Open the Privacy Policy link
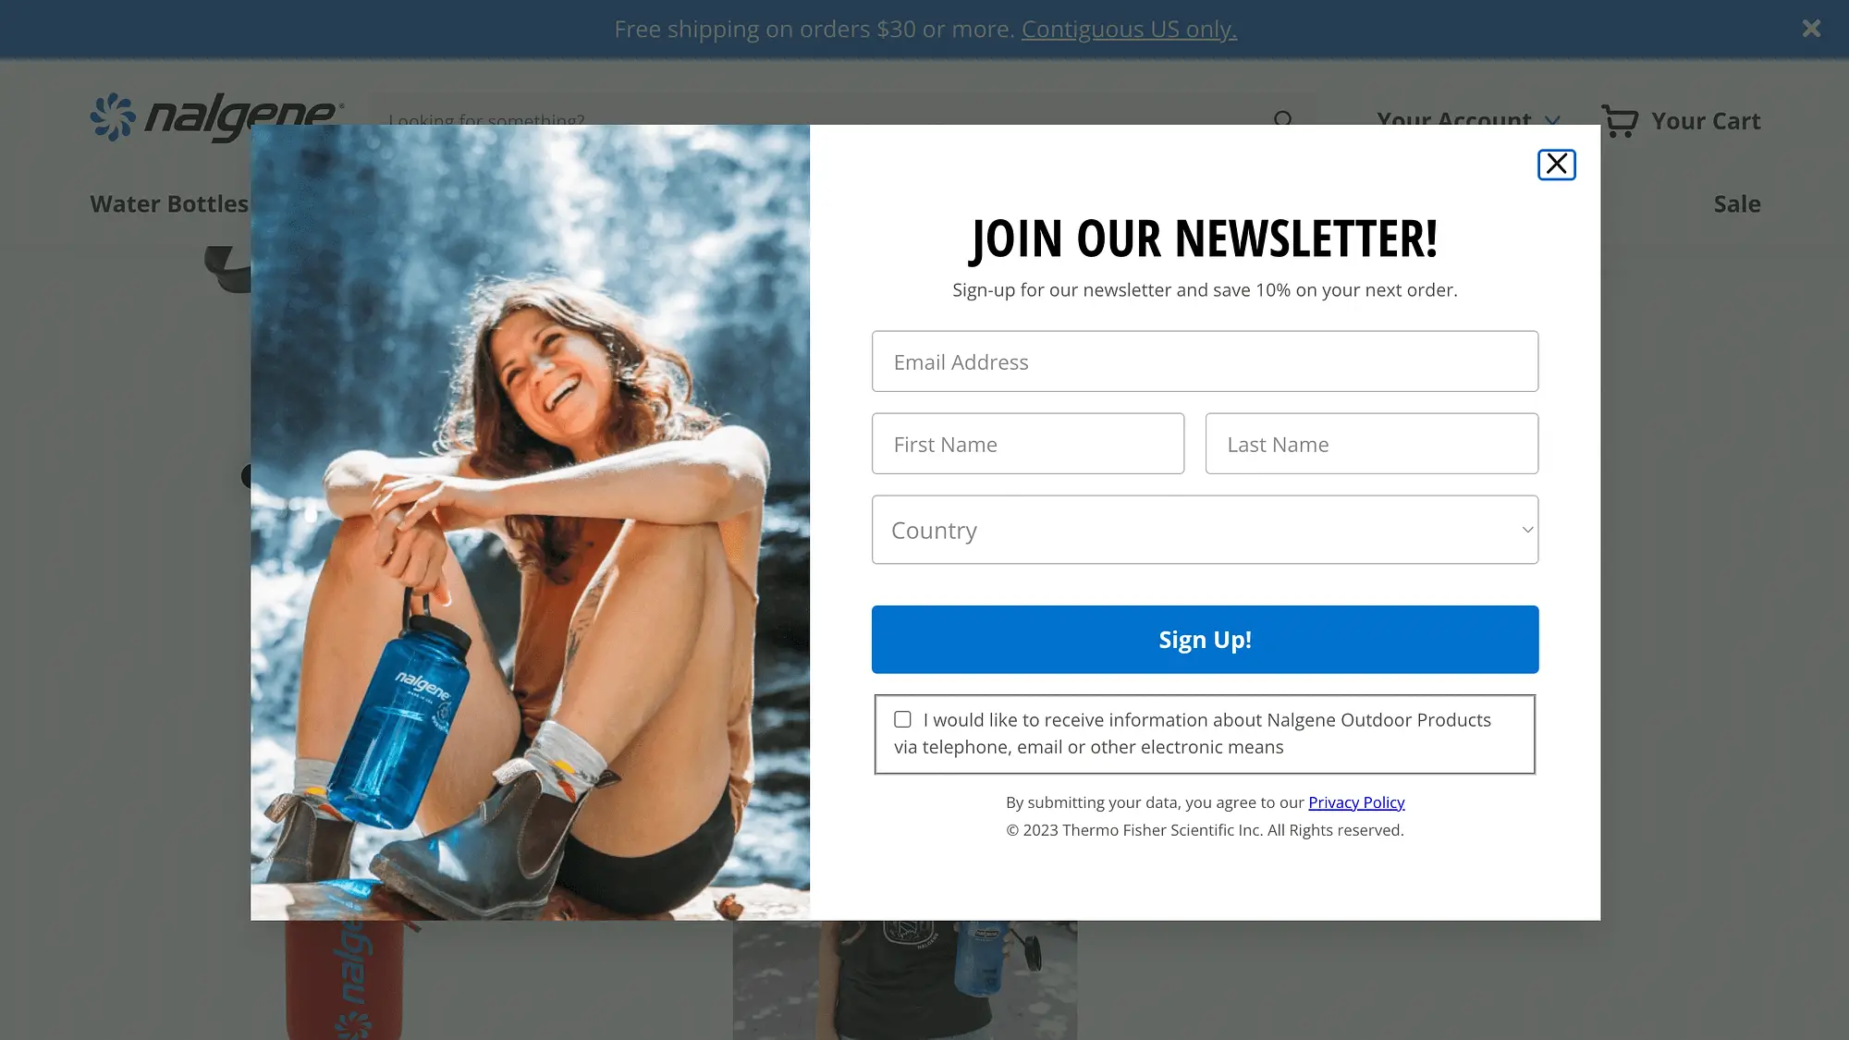The width and height of the screenshot is (1849, 1040). (x=1356, y=801)
